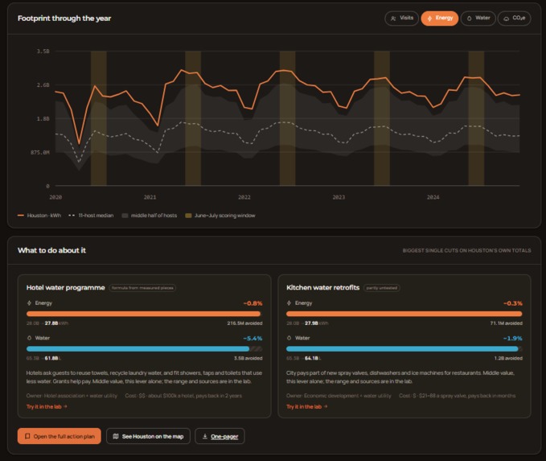Click the map icon on See Houston button

pos(116,436)
